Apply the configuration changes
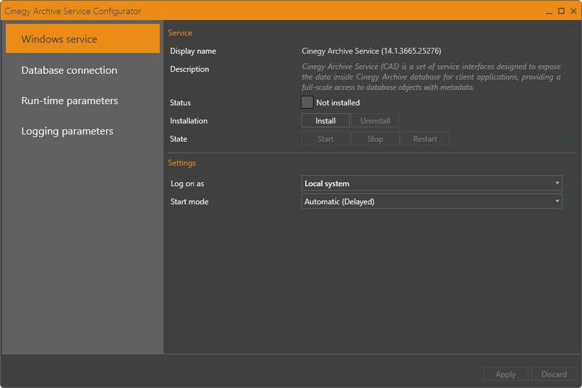582x388 pixels. click(506, 374)
